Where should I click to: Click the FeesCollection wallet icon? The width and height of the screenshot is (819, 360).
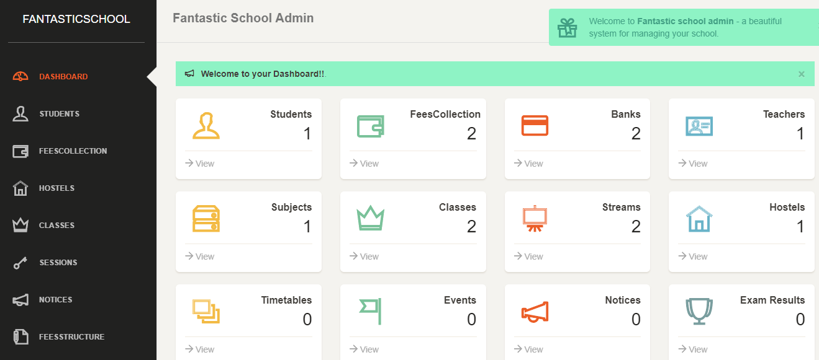click(x=369, y=125)
